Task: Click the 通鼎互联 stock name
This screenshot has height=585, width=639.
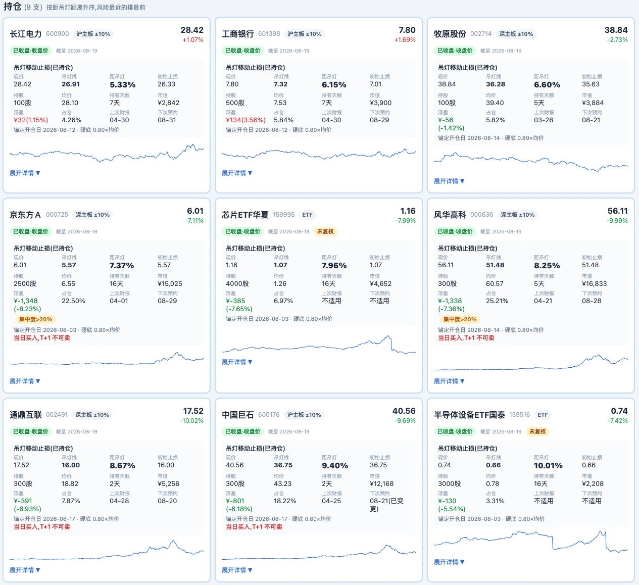Action: pos(26,415)
